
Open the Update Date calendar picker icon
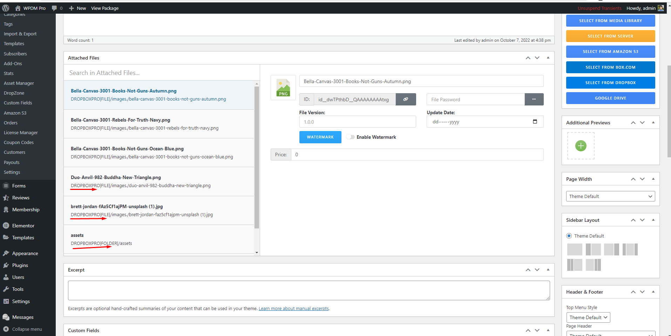[535, 122]
